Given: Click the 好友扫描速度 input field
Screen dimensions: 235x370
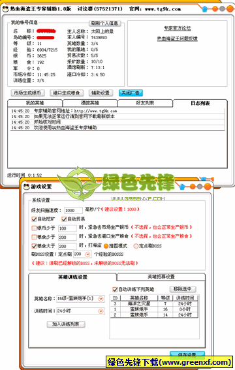Looking at the screenshot, I should pyautogui.click(x=73, y=210).
